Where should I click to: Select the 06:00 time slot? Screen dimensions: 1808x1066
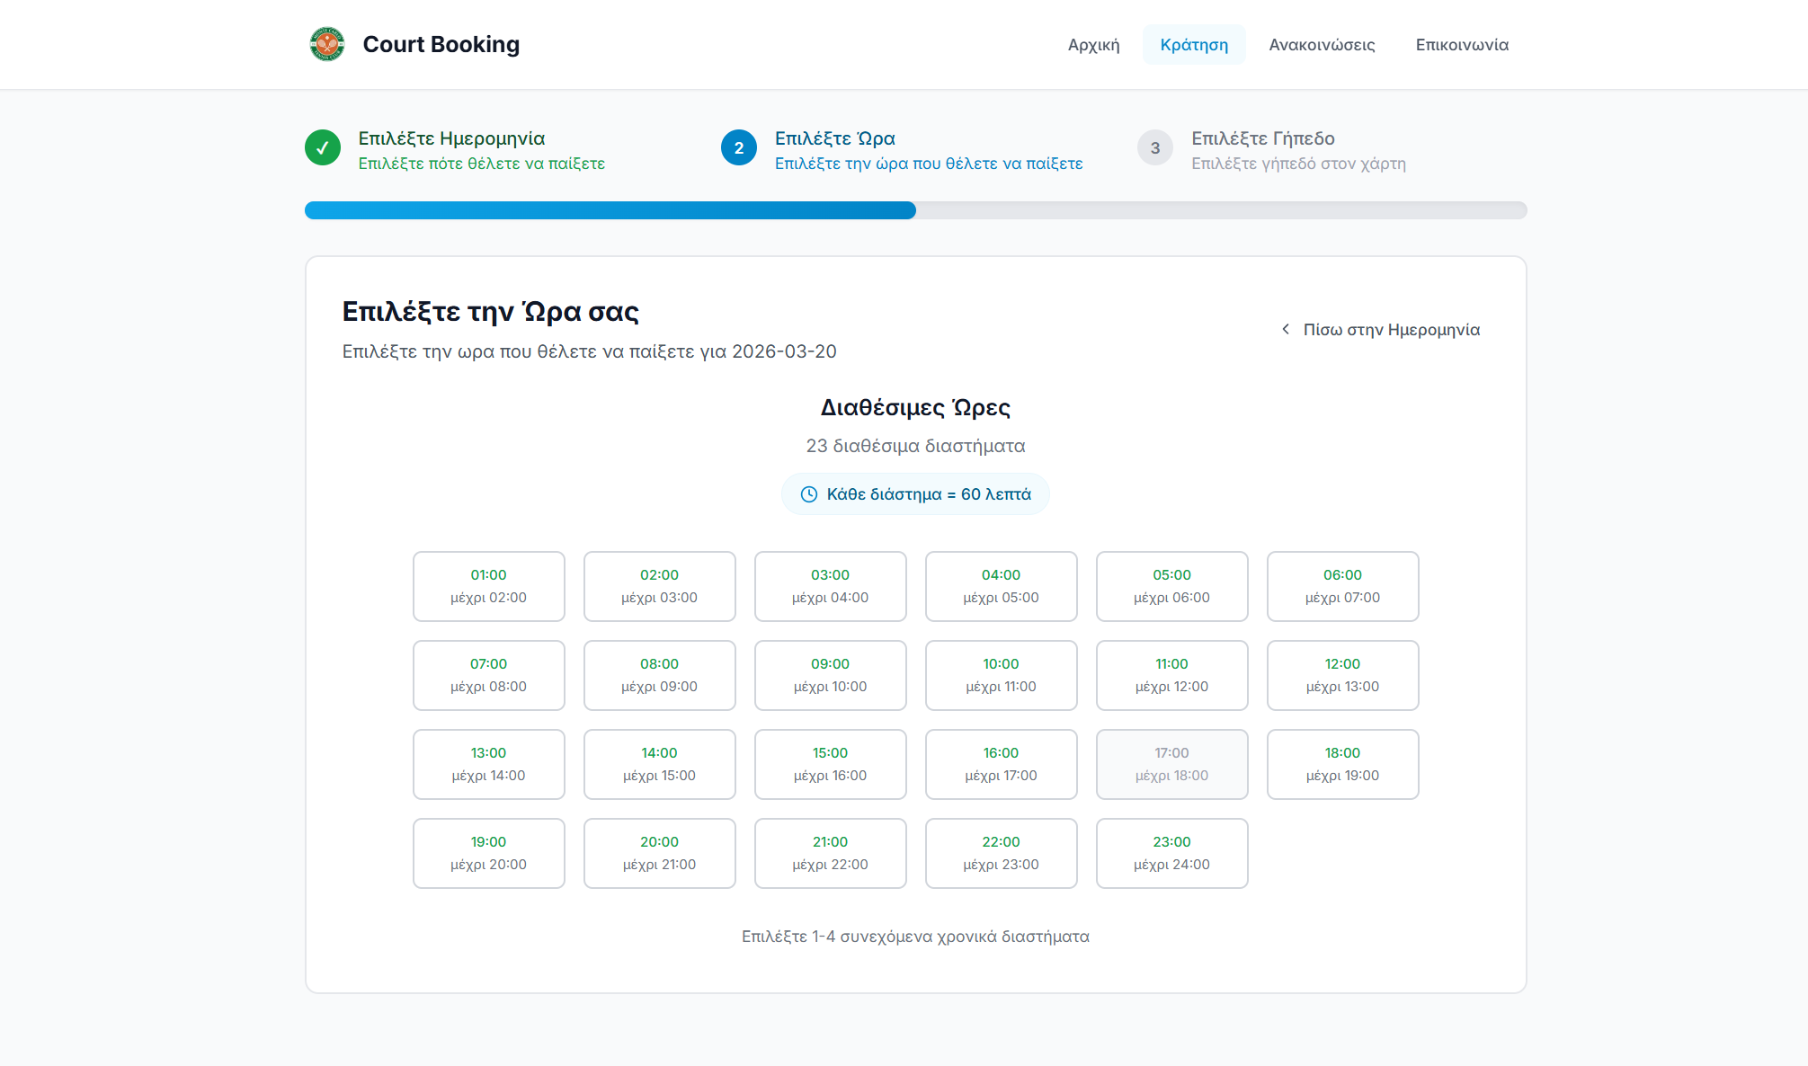pyautogui.click(x=1343, y=586)
